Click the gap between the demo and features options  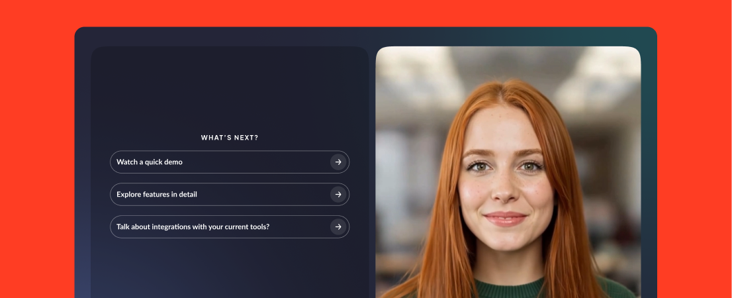[x=230, y=178]
